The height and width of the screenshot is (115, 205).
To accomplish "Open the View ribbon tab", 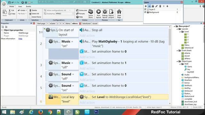I will point(20,6).
